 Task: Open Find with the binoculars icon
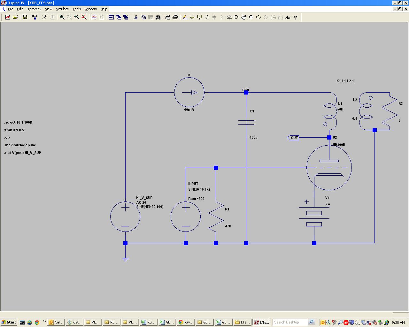[x=158, y=17]
